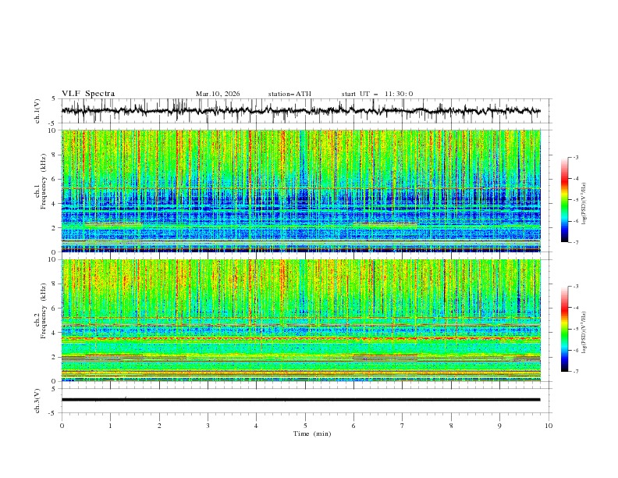Click the 'Time (min)' axis label
Viewport: 618px width, 478px height.
pos(312,433)
